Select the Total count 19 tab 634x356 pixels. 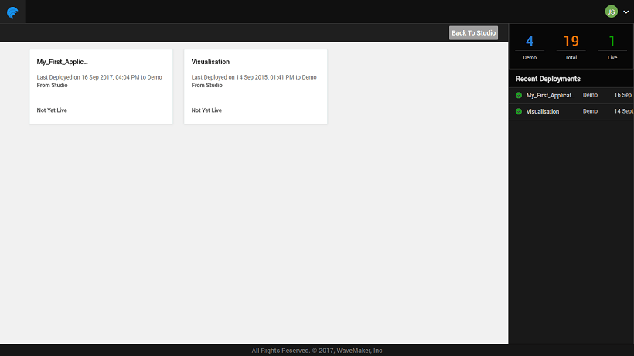coord(571,46)
